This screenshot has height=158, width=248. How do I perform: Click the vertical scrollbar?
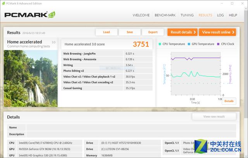246,63
